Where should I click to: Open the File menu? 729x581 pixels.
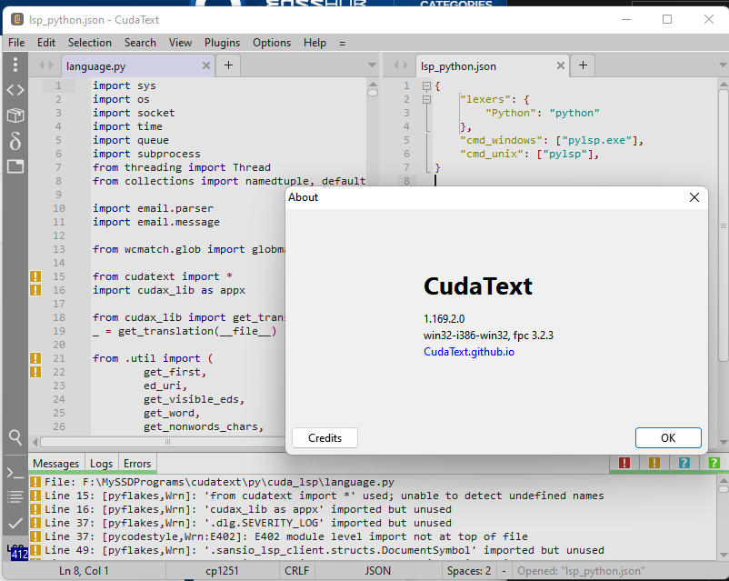16,43
